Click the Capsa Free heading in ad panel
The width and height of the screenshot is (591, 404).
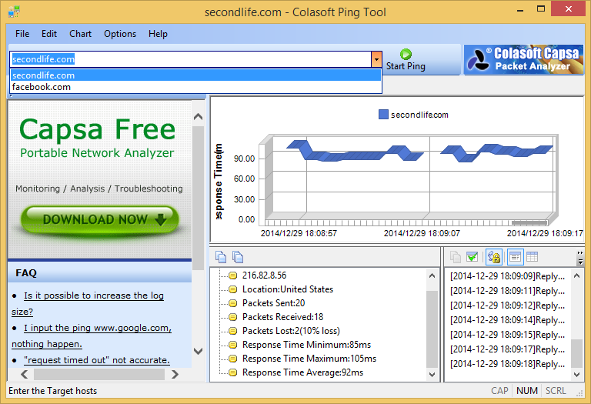(x=97, y=129)
